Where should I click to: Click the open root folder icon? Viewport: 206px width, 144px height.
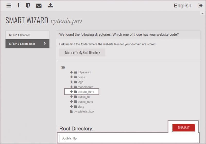coord(63,67)
